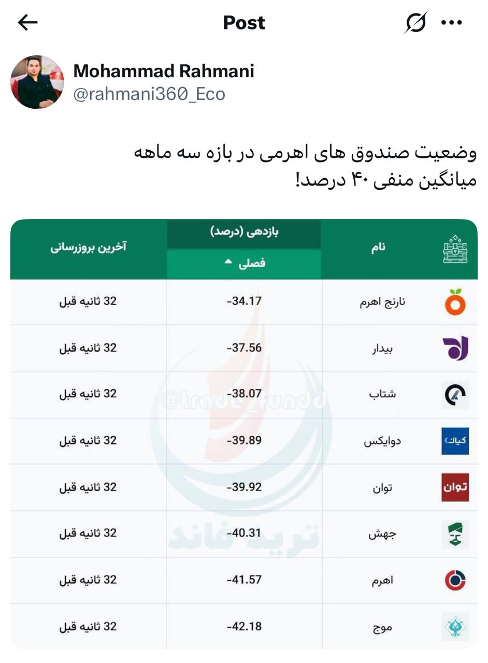Viewport: 488px width, 663px height.
Task: Open Mohammad Rahmani's profile picture
Action: pyautogui.click(x=37, y=82)
